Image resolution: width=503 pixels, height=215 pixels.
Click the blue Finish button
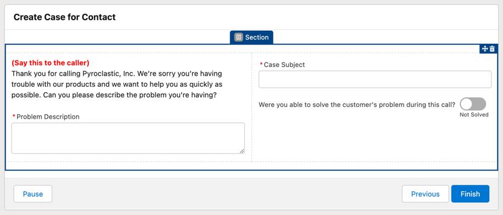click(470, 194)
